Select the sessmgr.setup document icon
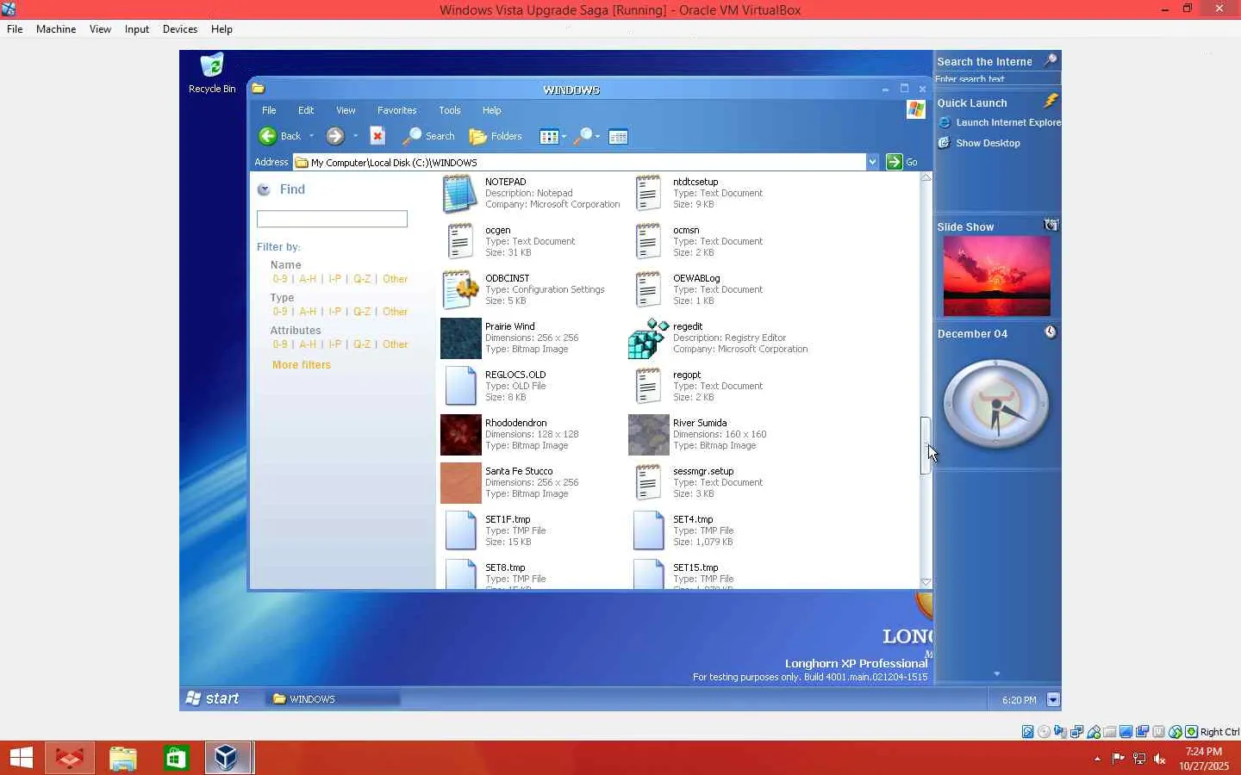Image resolution: width=1241 pixels, height=775 pixels. click(x=648, y=482)
